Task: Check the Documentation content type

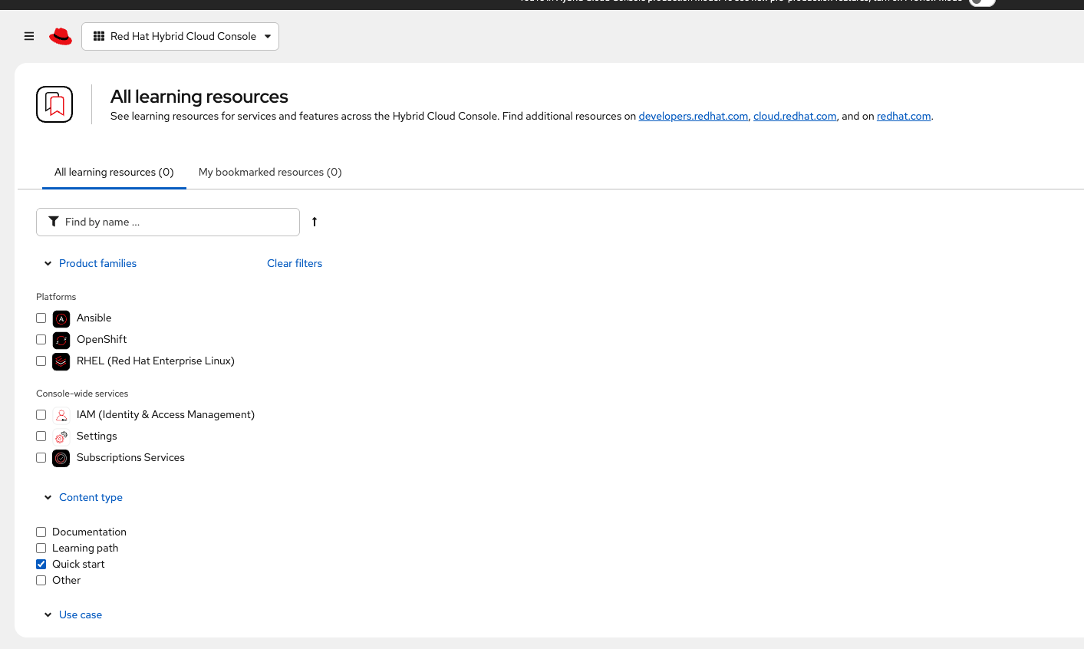Action: (41, 532)
